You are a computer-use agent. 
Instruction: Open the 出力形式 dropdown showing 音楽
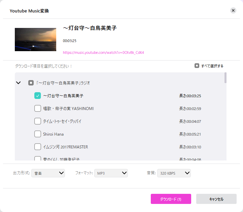[x=48, y=173]
